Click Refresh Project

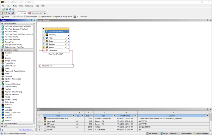31,17
